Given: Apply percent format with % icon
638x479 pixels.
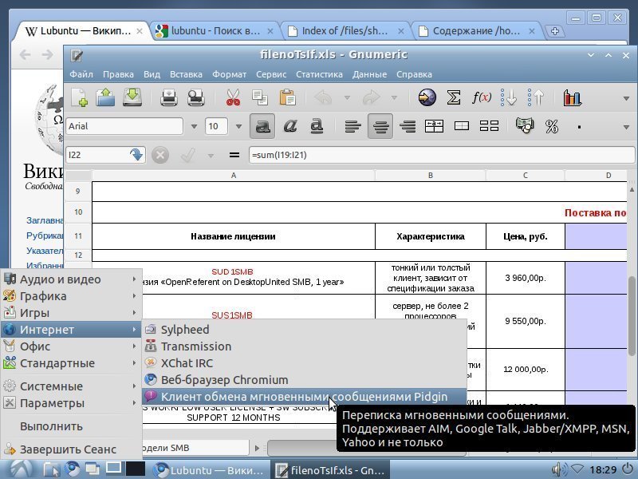Looking at the screenshot, I should coord(553,125).
